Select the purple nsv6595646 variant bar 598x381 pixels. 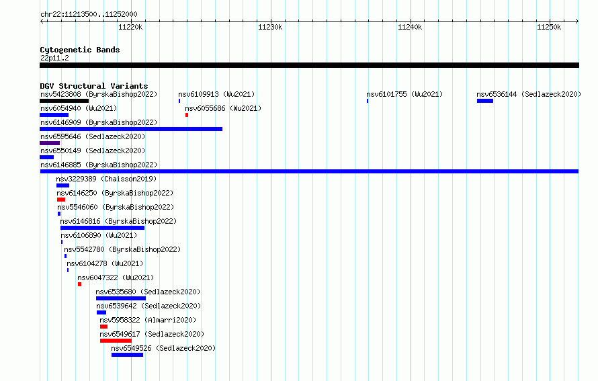[x=50, y=143]
